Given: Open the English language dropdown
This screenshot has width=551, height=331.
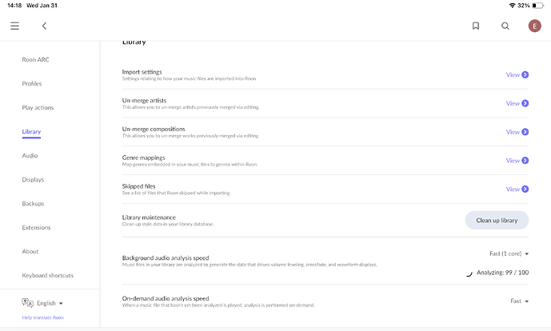Looking at the screenshot, I should pos(50,304).
